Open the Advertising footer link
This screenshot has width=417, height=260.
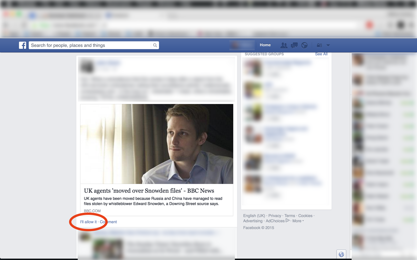[x=253, y=221]
